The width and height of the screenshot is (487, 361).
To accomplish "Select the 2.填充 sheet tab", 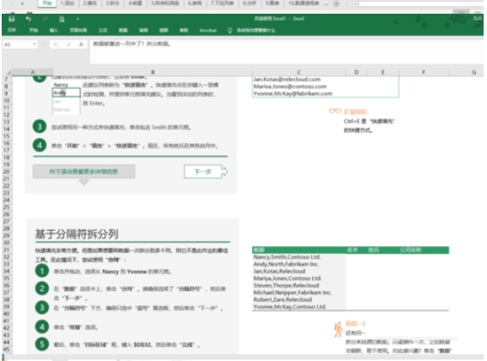I will click(x=90, y=3).
